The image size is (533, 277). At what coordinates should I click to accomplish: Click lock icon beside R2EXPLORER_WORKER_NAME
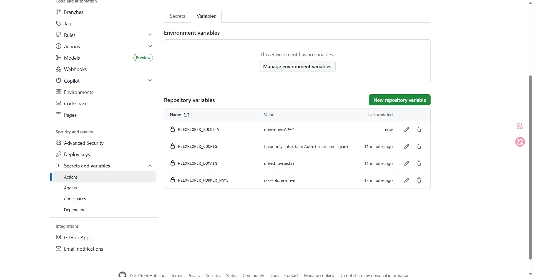pyautogui.click(x=173, y=180)
